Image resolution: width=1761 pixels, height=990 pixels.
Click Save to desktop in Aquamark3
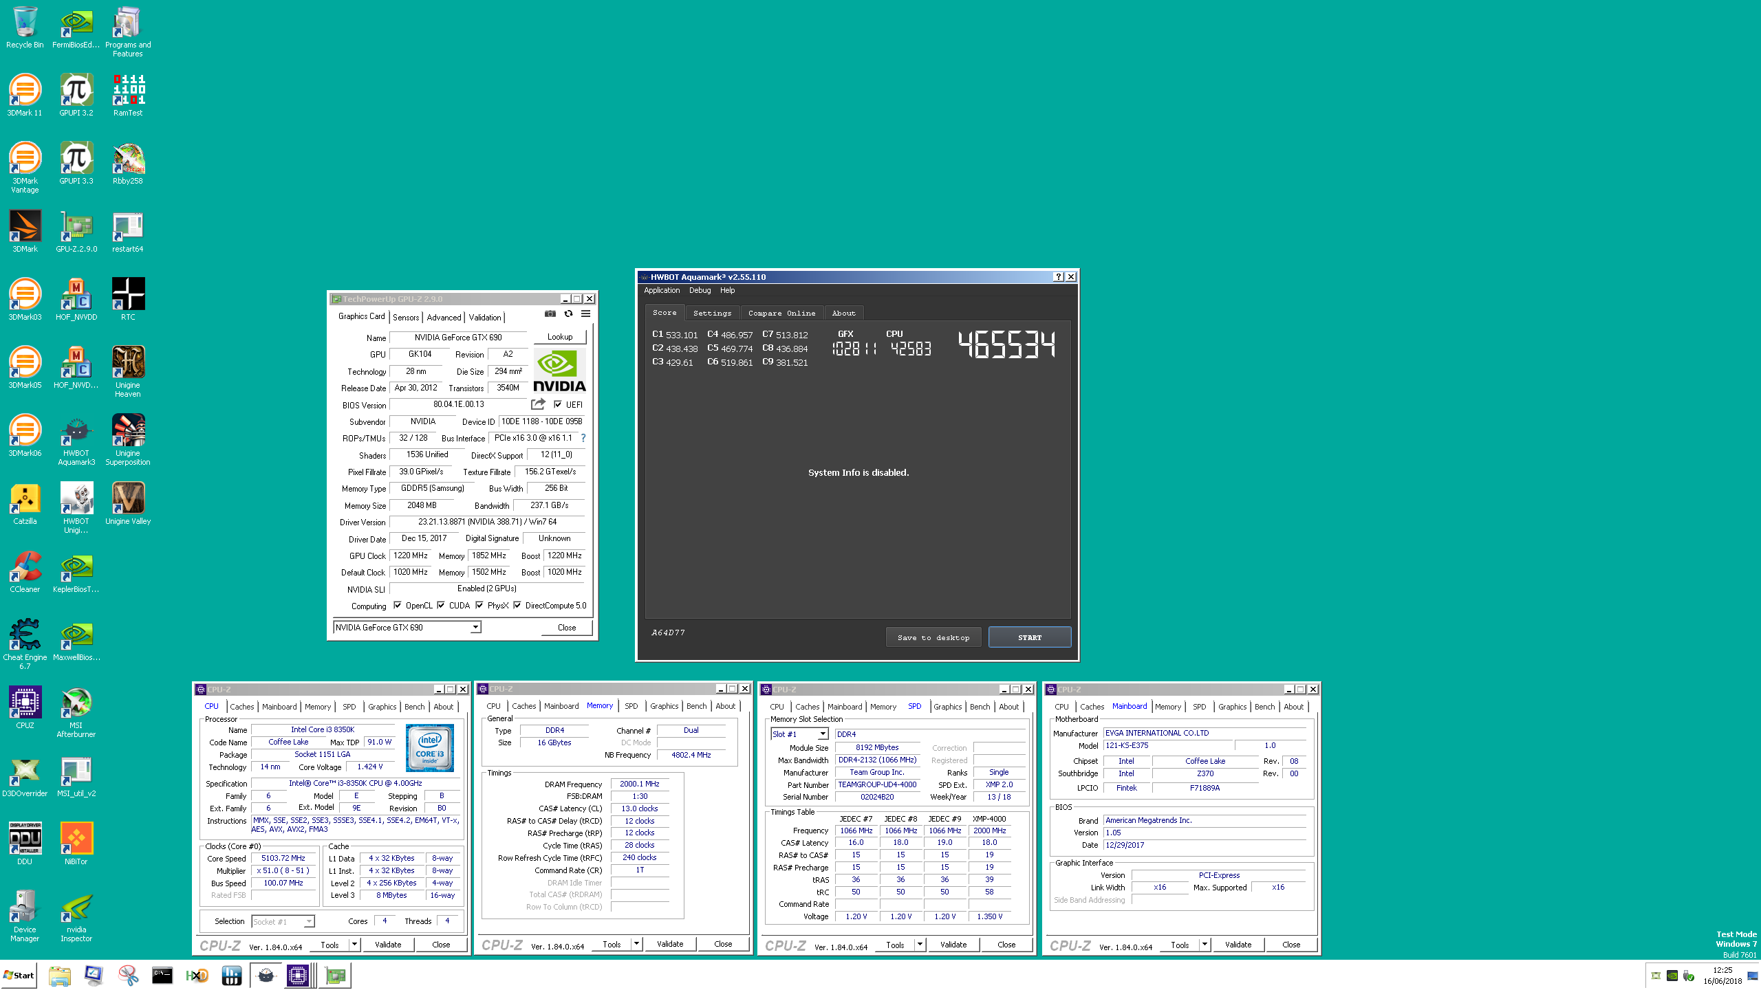click(933, 637)
